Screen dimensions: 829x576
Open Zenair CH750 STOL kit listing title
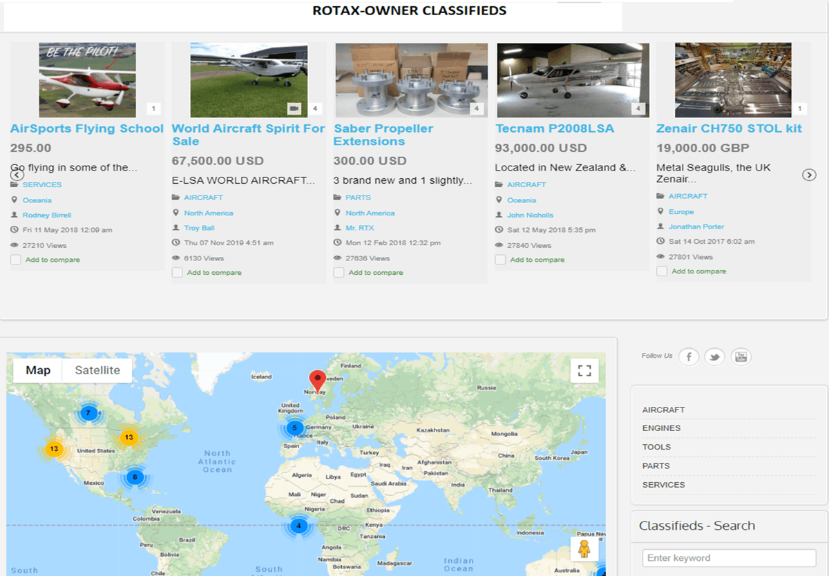(x=730, y=128)
